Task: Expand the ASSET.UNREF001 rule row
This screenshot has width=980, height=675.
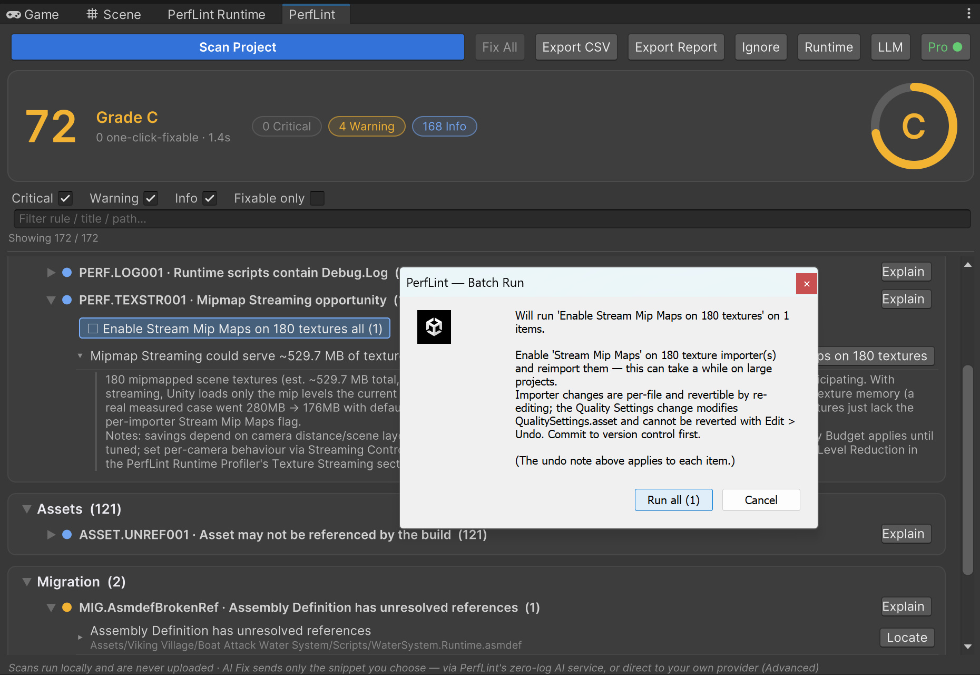Action: 51,535
